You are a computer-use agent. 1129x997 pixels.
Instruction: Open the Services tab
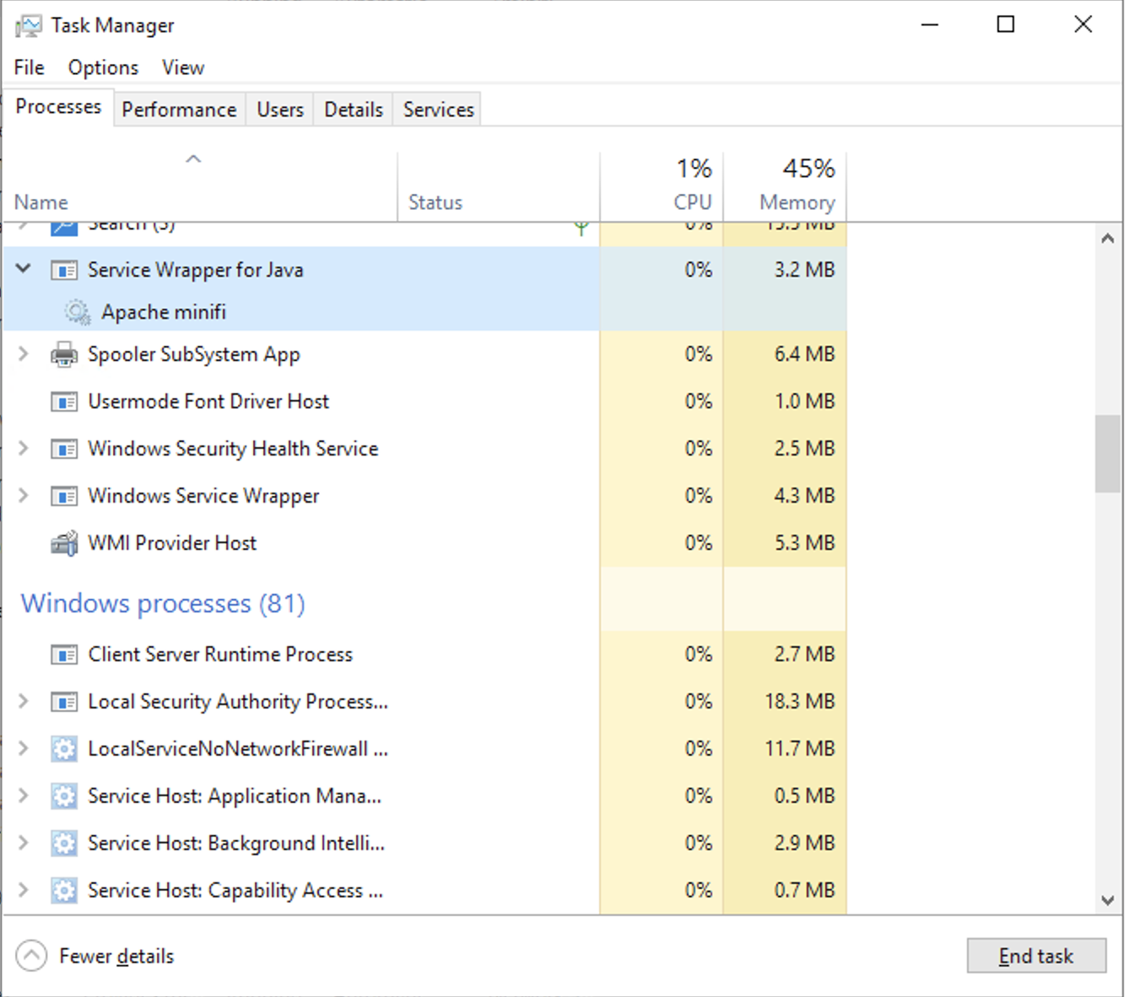pos(438,110)
